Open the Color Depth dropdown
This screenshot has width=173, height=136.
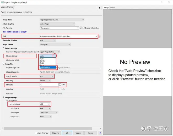click(x=49, y=113)
